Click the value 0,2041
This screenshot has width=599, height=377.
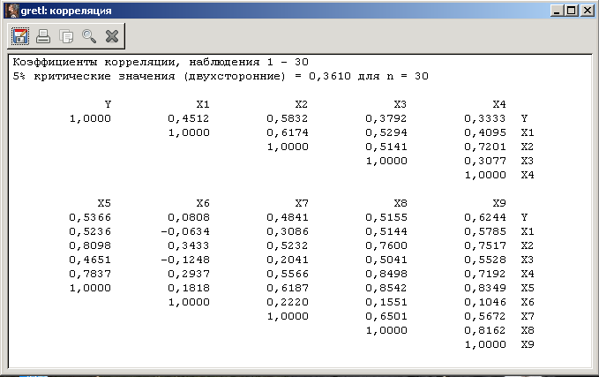coord(288,260)
